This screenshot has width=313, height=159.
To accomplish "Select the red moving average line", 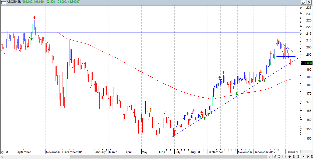I will [125, 63].
